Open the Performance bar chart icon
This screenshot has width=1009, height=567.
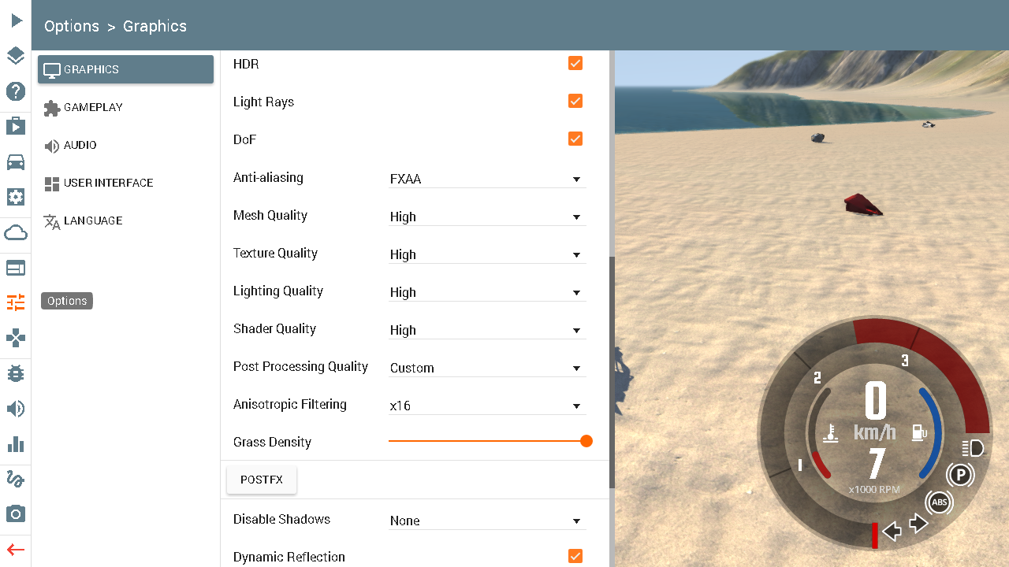[16, 443]
